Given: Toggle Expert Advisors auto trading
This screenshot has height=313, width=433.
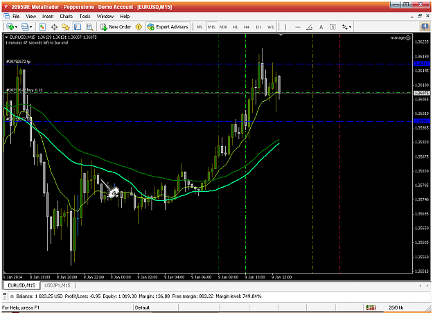Looking at the screenshot, I should (x=168, y=27).
